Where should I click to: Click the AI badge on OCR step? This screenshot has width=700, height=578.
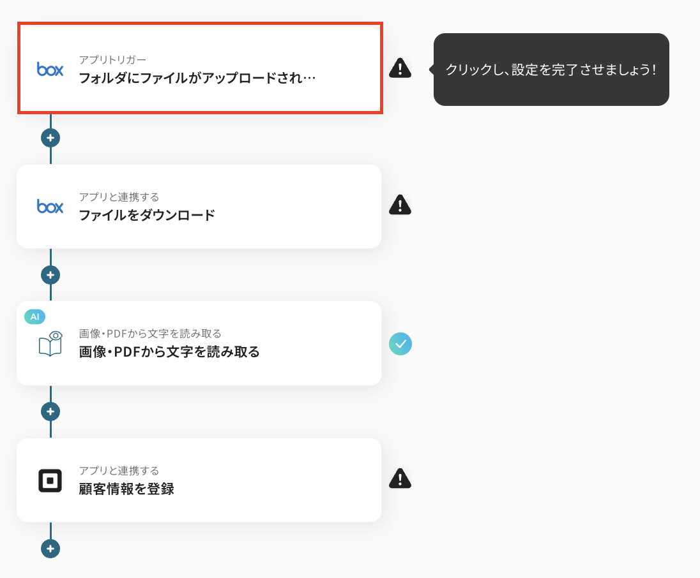coord(34,316)
